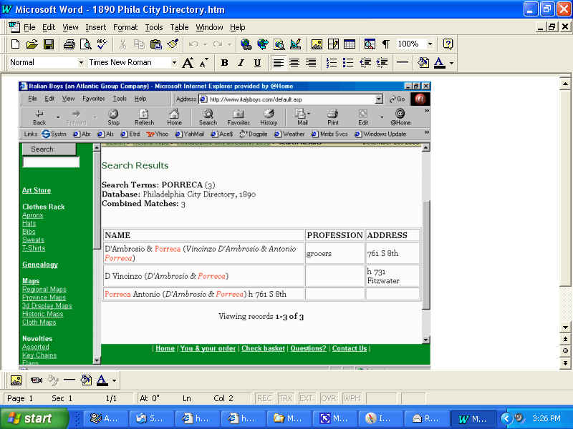The height and width of the screenshot is (429, 573).
Task: Toggle italic formatting
Action: [241, 63]
